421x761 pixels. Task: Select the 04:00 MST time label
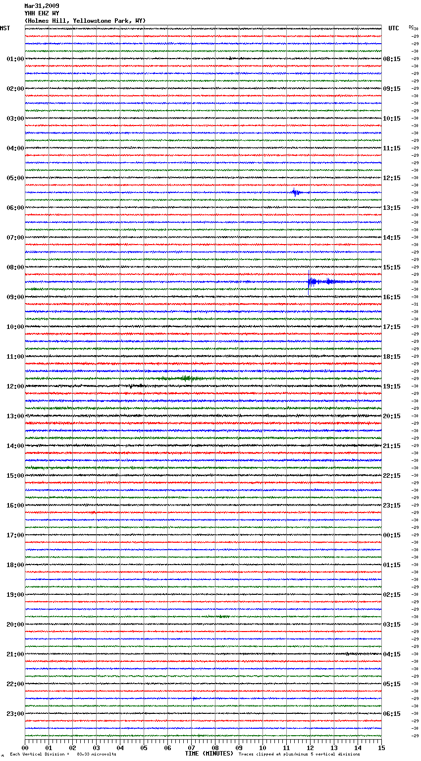tap(15, 148)
